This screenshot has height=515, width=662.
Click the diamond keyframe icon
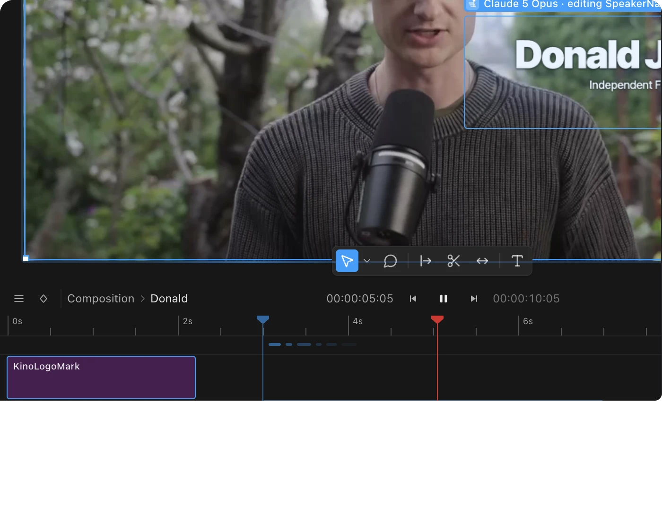[x=44, y=299]
